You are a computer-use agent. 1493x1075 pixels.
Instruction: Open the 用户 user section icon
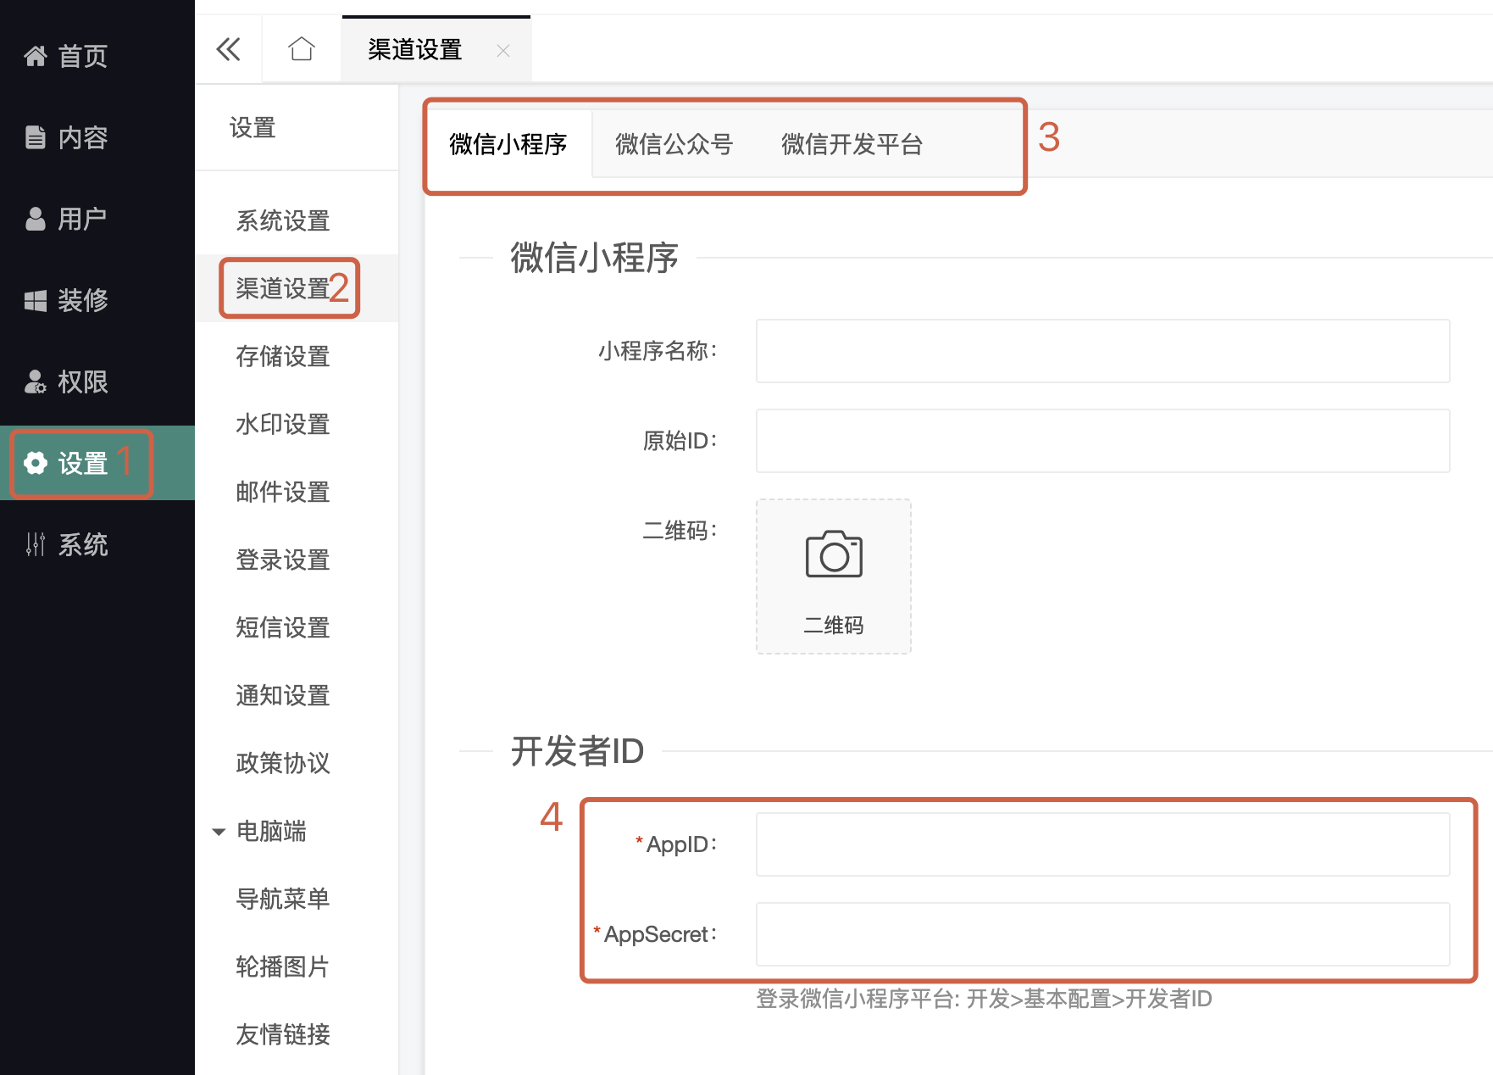point(36,219)
